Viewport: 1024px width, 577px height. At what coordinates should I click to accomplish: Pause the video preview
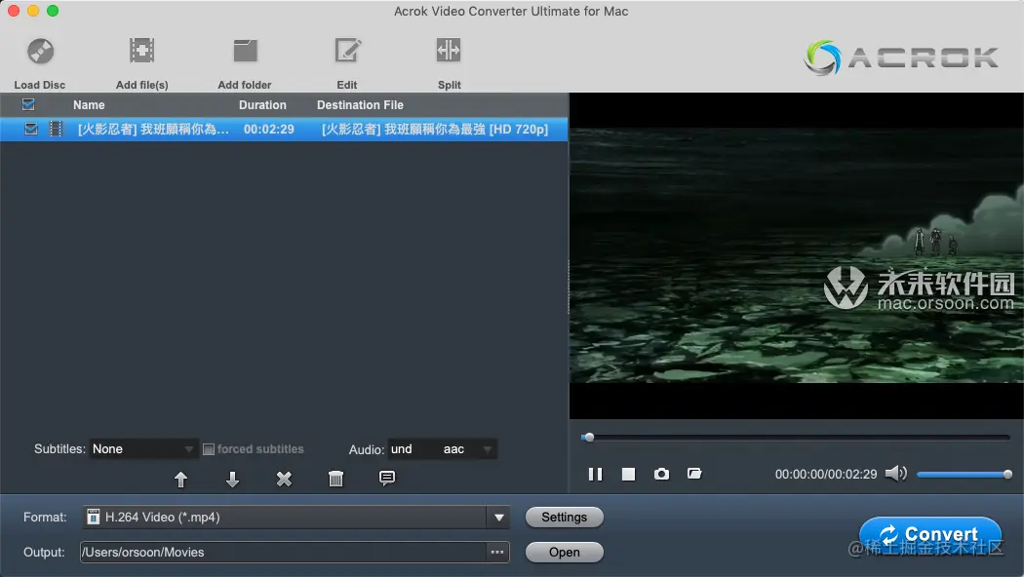coord(595,474)
